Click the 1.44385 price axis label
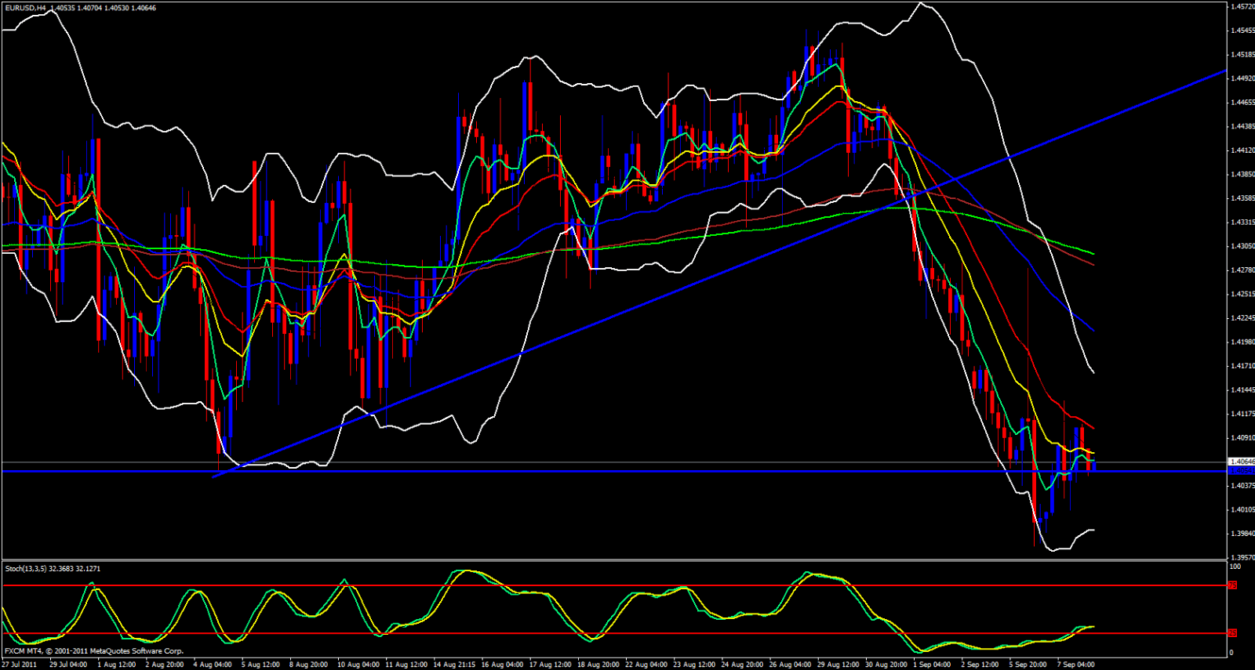The height and width of the screenshot is (670, 1255). click(x=1243, y=126)
